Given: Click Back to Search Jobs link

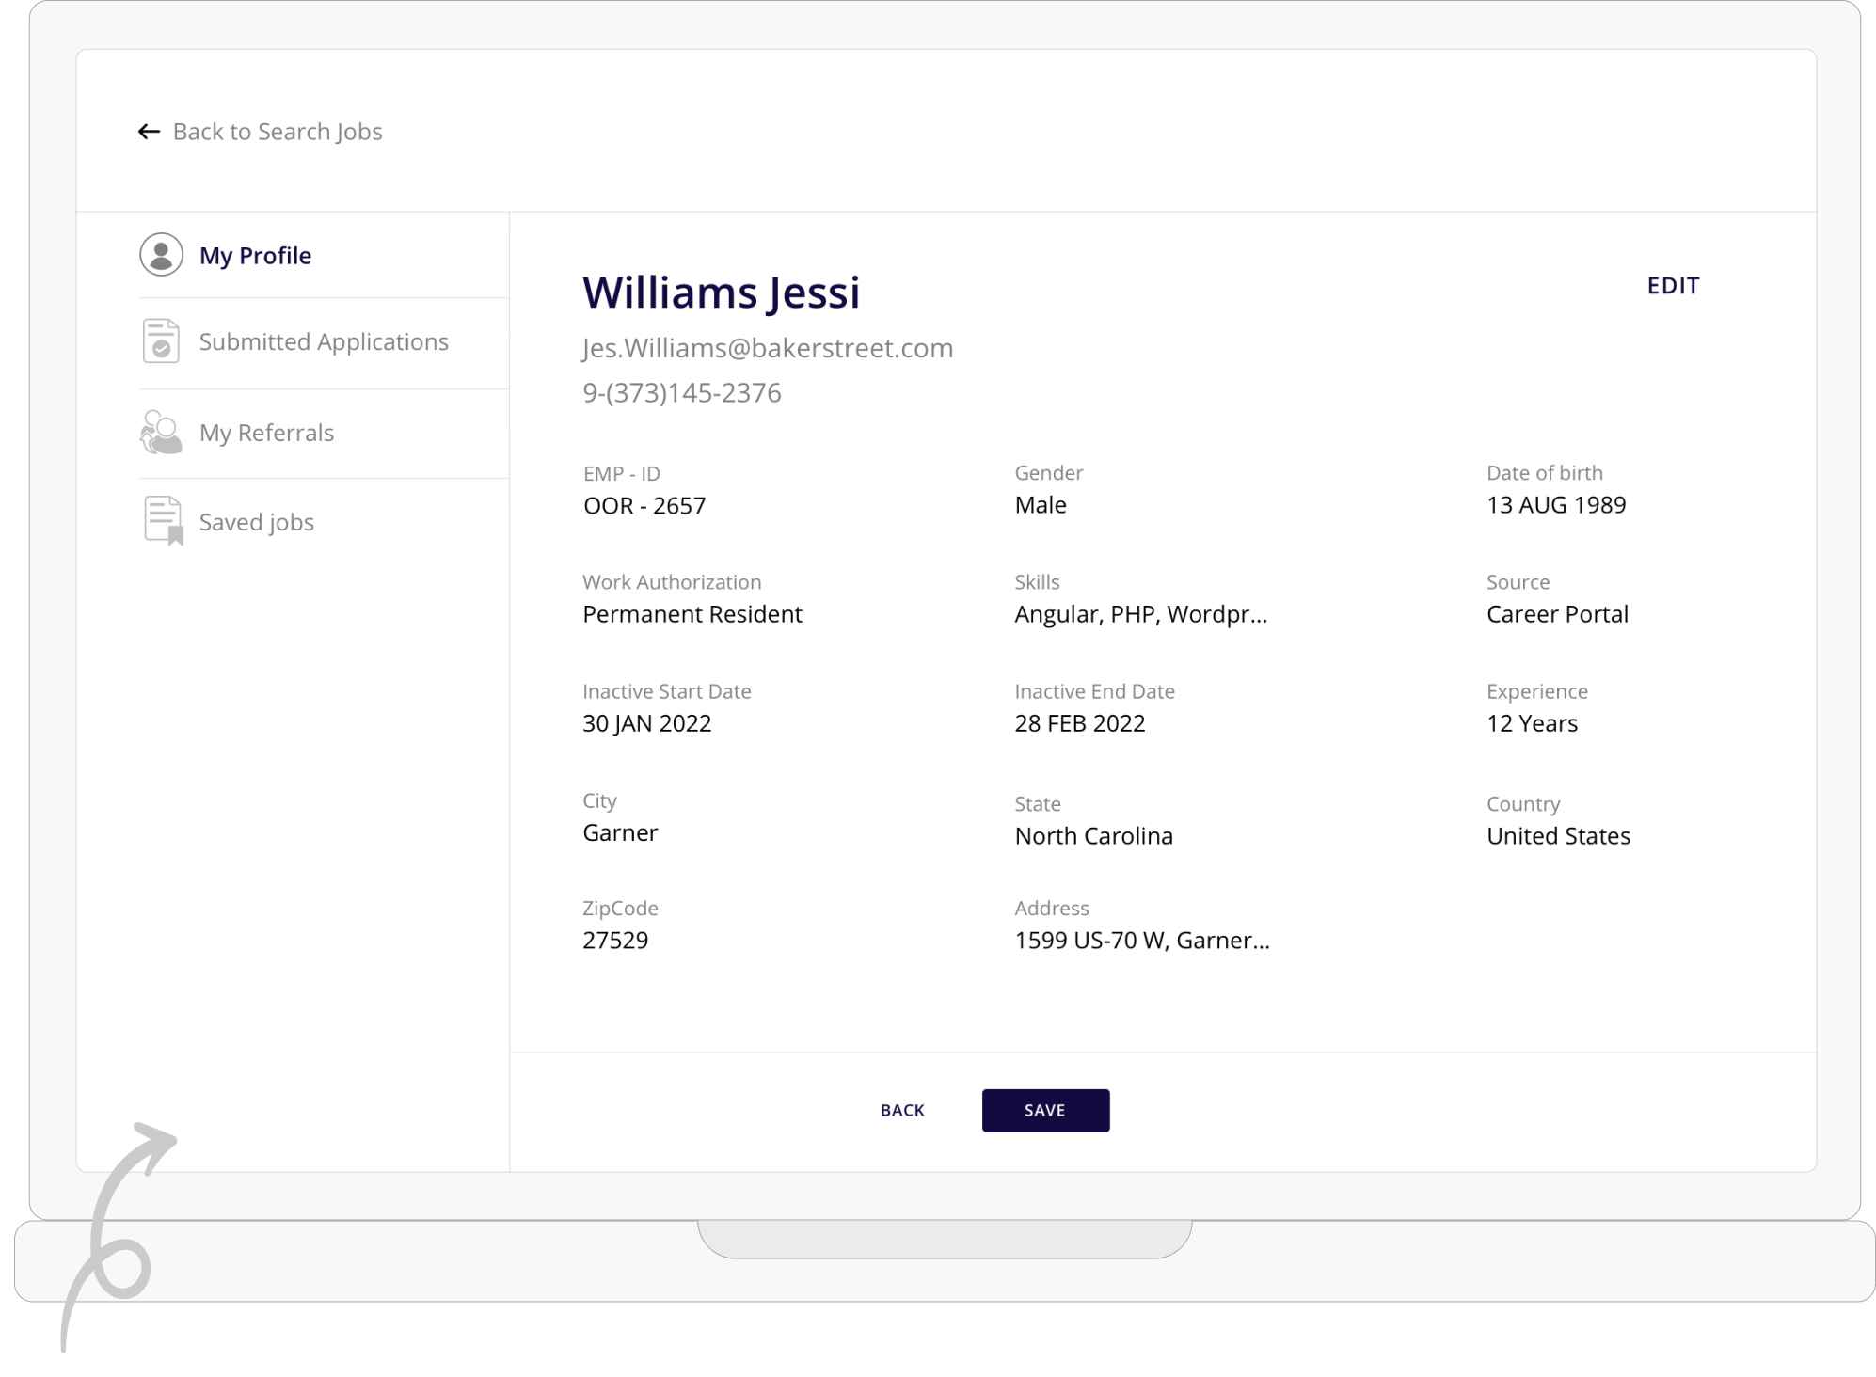Looking at the screenshot, I should tap(277, 132).
